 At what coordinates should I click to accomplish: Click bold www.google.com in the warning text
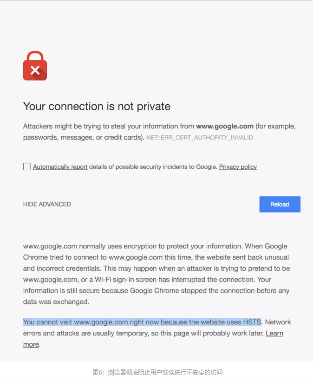(x=225, y=126)
